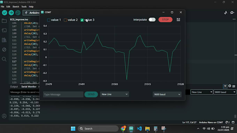The image size is (237, 133).
Task: Open plotter 9600 baud dropdown
Action: (x=167, y=94)
